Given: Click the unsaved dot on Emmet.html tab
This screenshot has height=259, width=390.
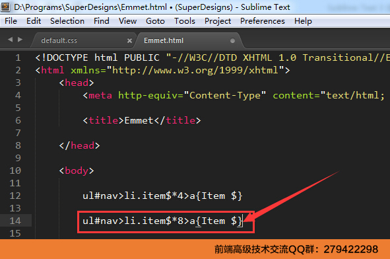Looking at the screenshot, I should point(232,40).
